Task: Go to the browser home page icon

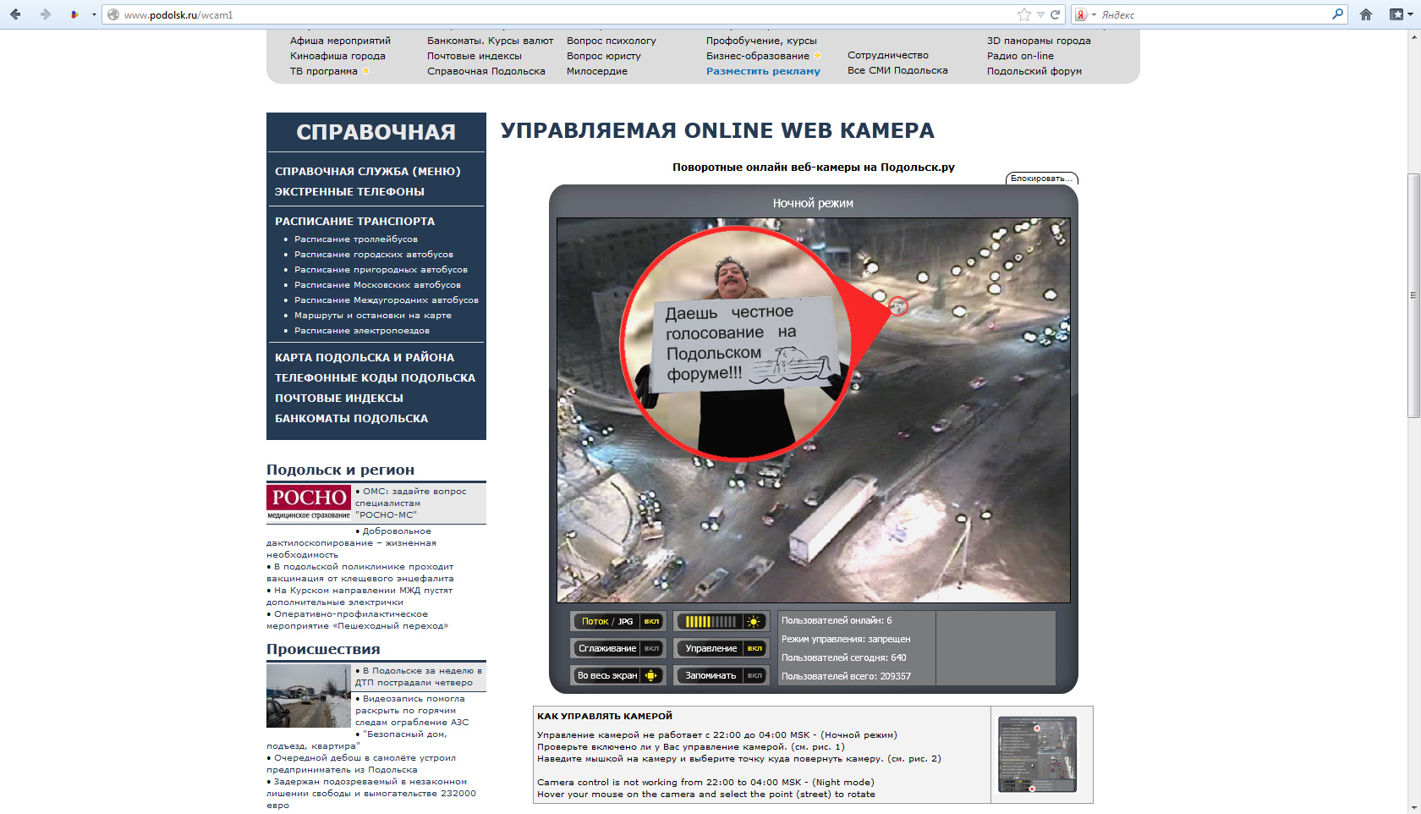Action: [1366, 14]
